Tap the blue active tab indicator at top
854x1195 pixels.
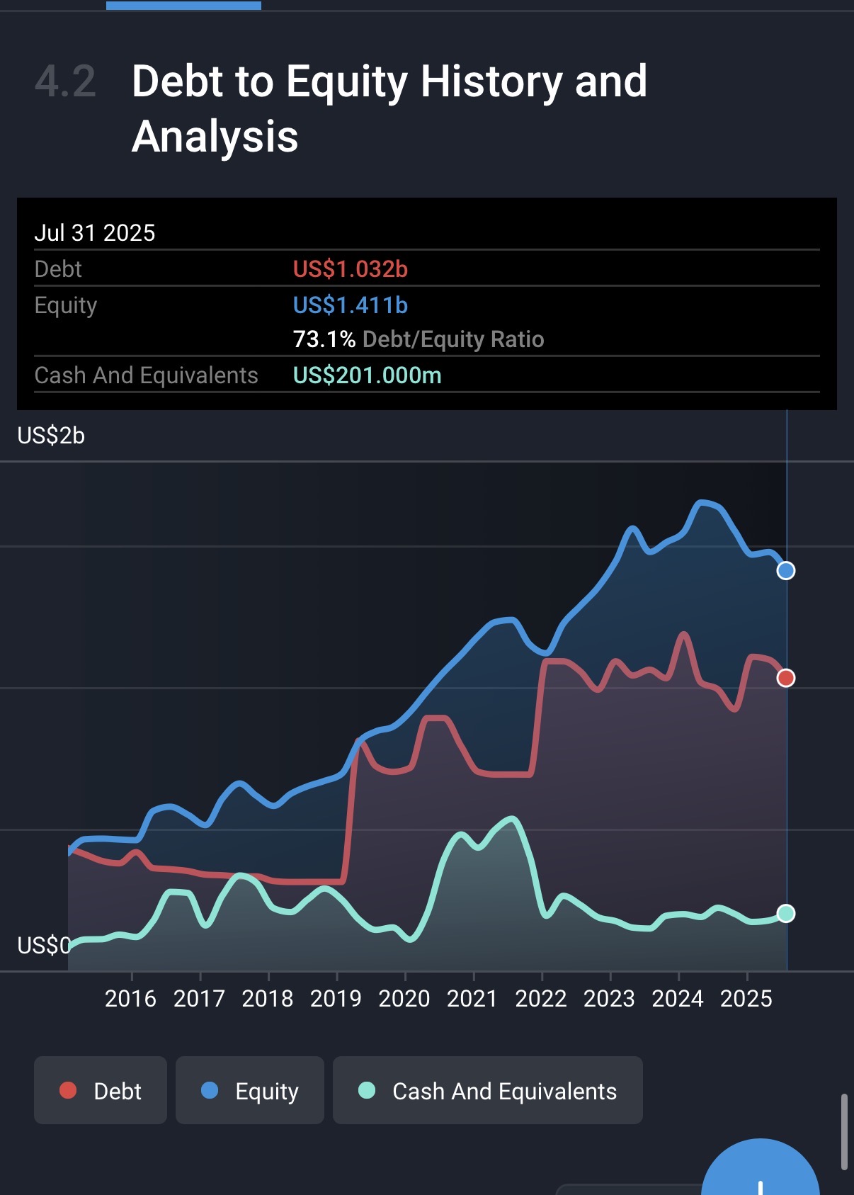[x=183, y=5]
